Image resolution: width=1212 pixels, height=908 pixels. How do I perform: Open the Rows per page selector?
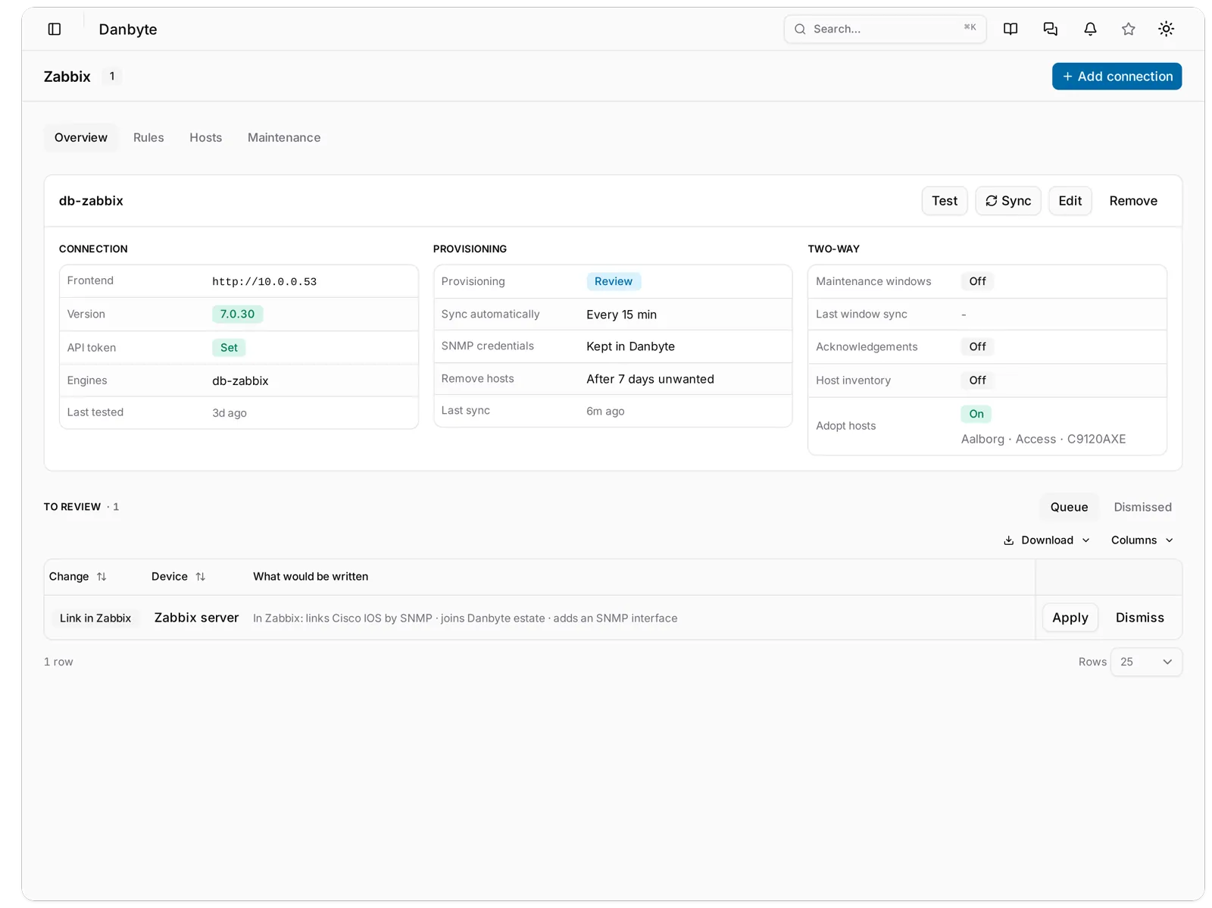[1146, 662]
